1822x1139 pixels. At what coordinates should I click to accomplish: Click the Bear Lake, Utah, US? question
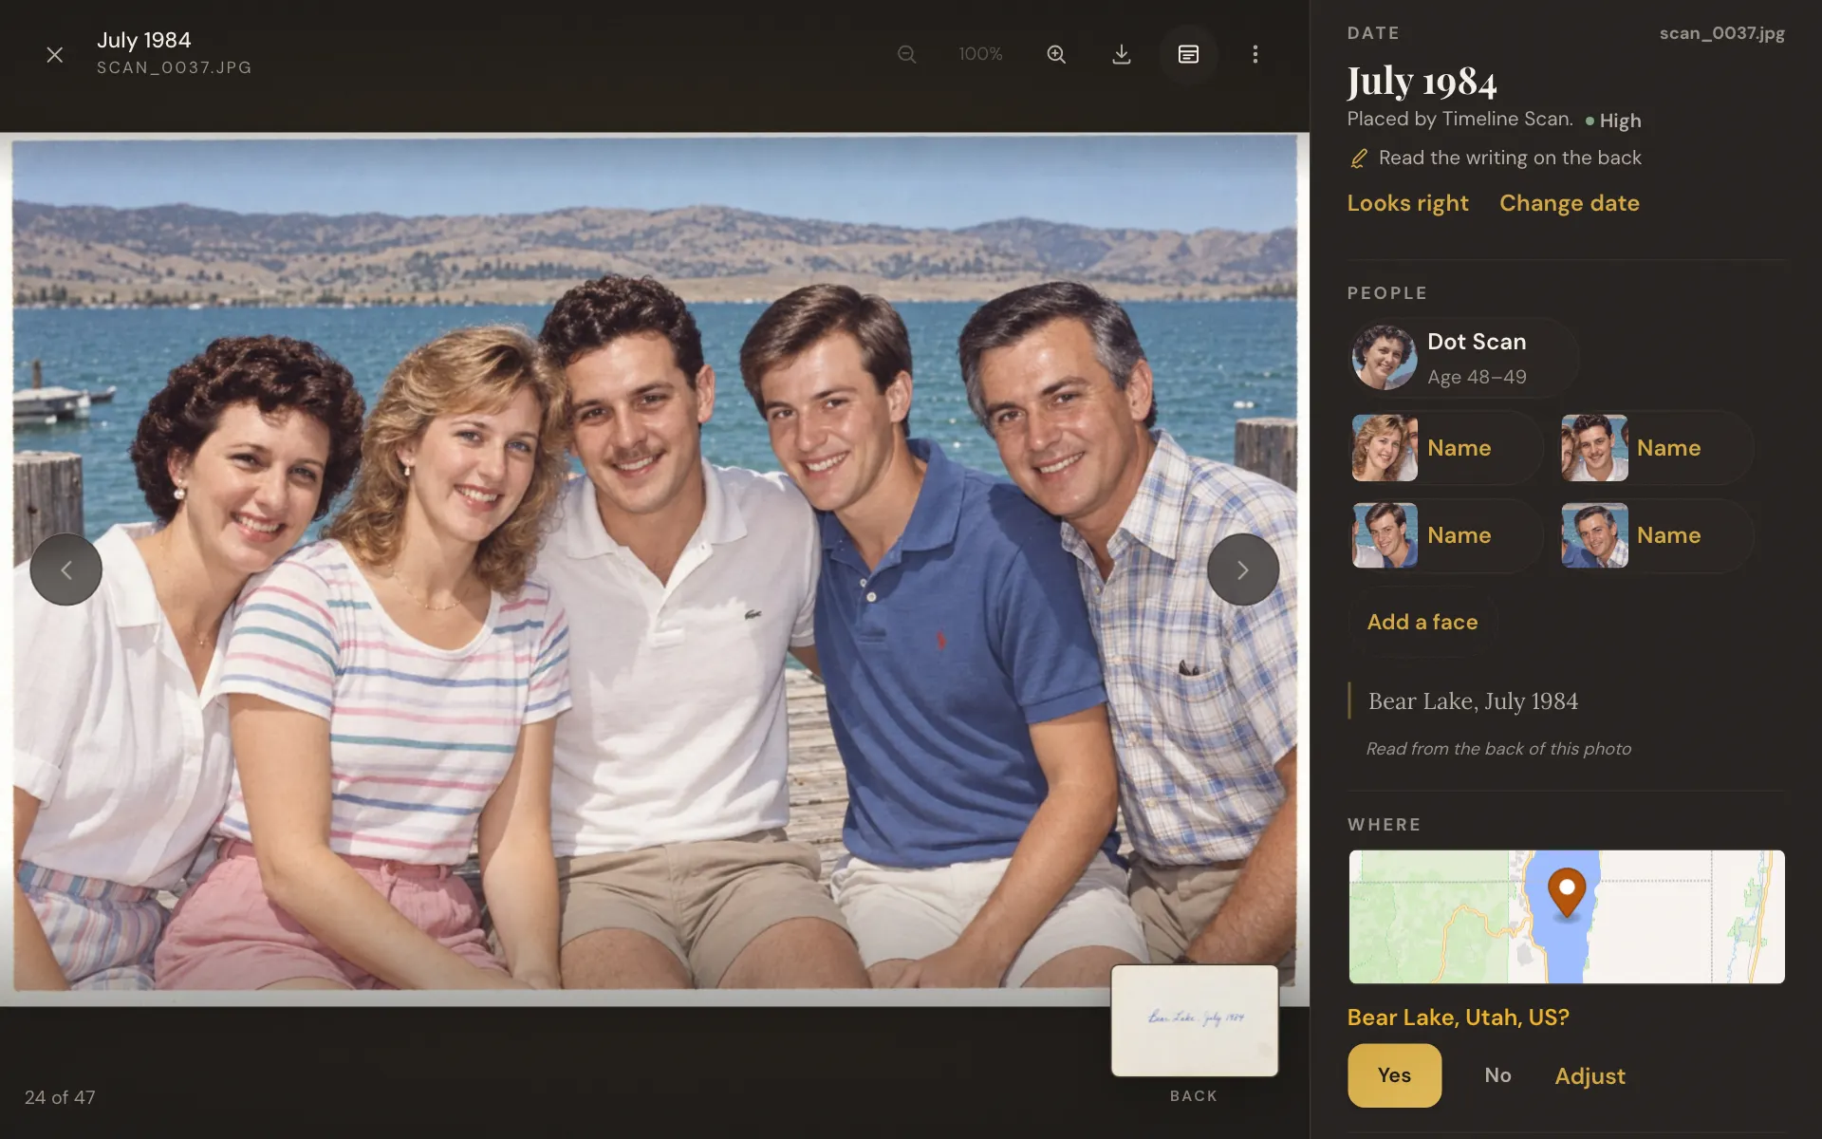pyautogui.click(x=1459, y=1018)
